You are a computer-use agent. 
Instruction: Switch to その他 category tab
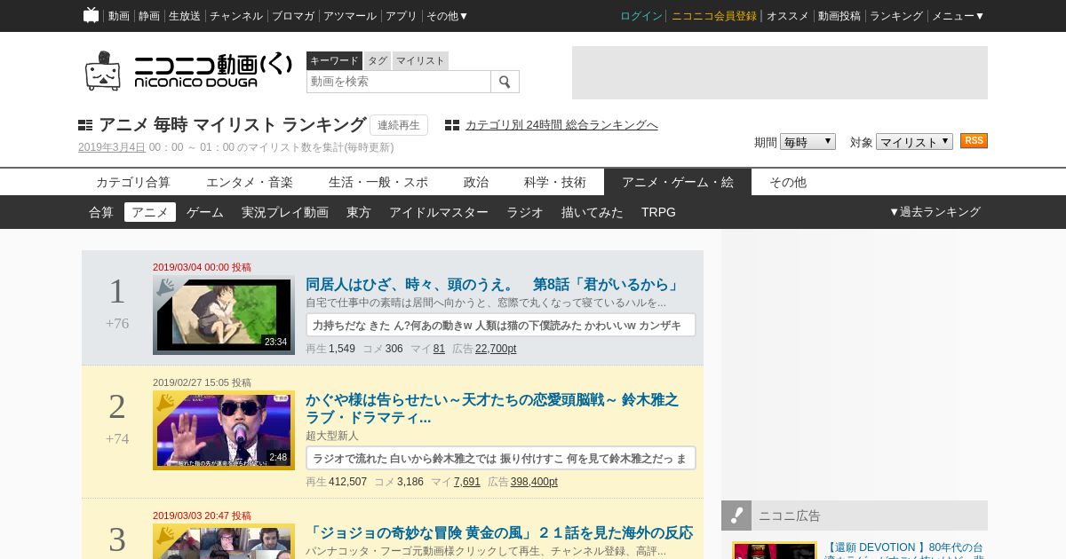point(788,182)
